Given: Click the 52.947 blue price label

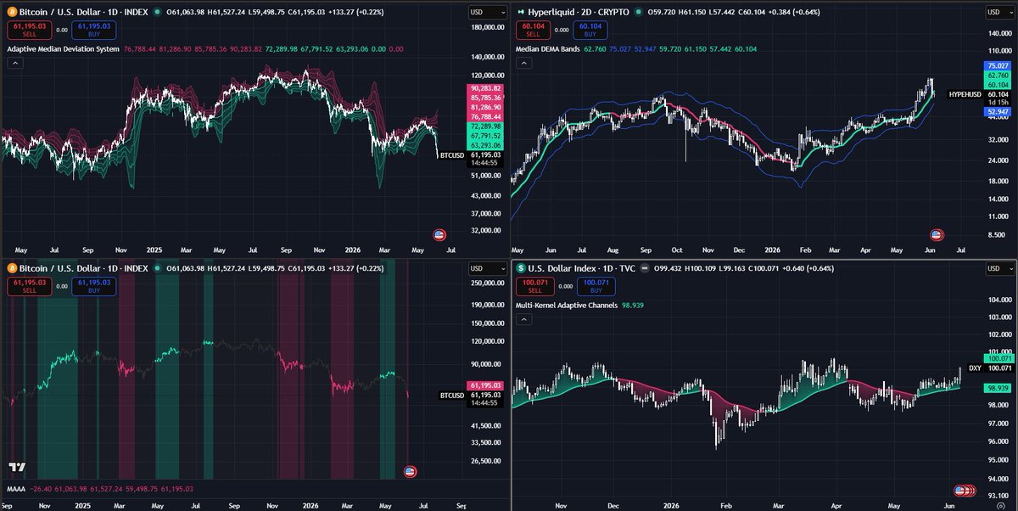Looking at the screenshot, I should (998, 111).
